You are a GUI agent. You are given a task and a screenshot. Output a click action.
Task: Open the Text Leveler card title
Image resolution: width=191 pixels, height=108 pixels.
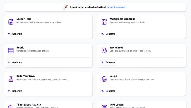click(117, 105)
